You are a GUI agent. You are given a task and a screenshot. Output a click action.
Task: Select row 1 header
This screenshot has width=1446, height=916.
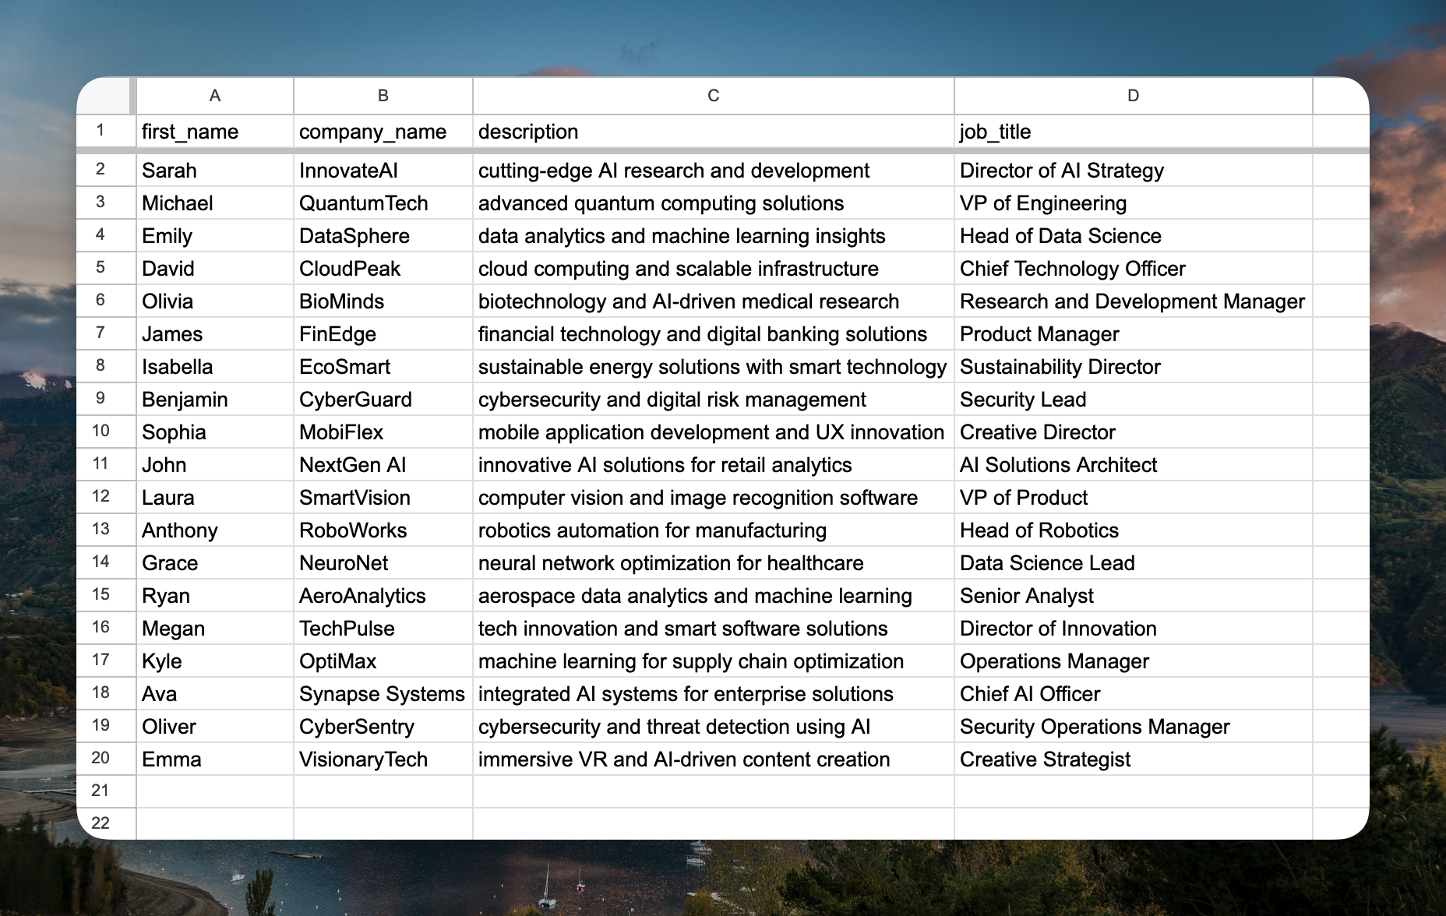click(x=106, y=131)
